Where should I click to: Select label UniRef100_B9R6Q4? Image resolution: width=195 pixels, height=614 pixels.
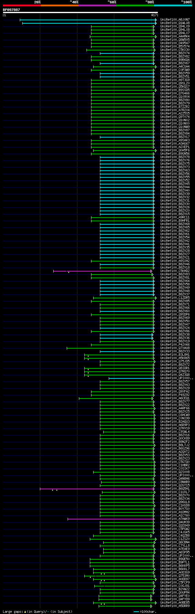[175, 60]
